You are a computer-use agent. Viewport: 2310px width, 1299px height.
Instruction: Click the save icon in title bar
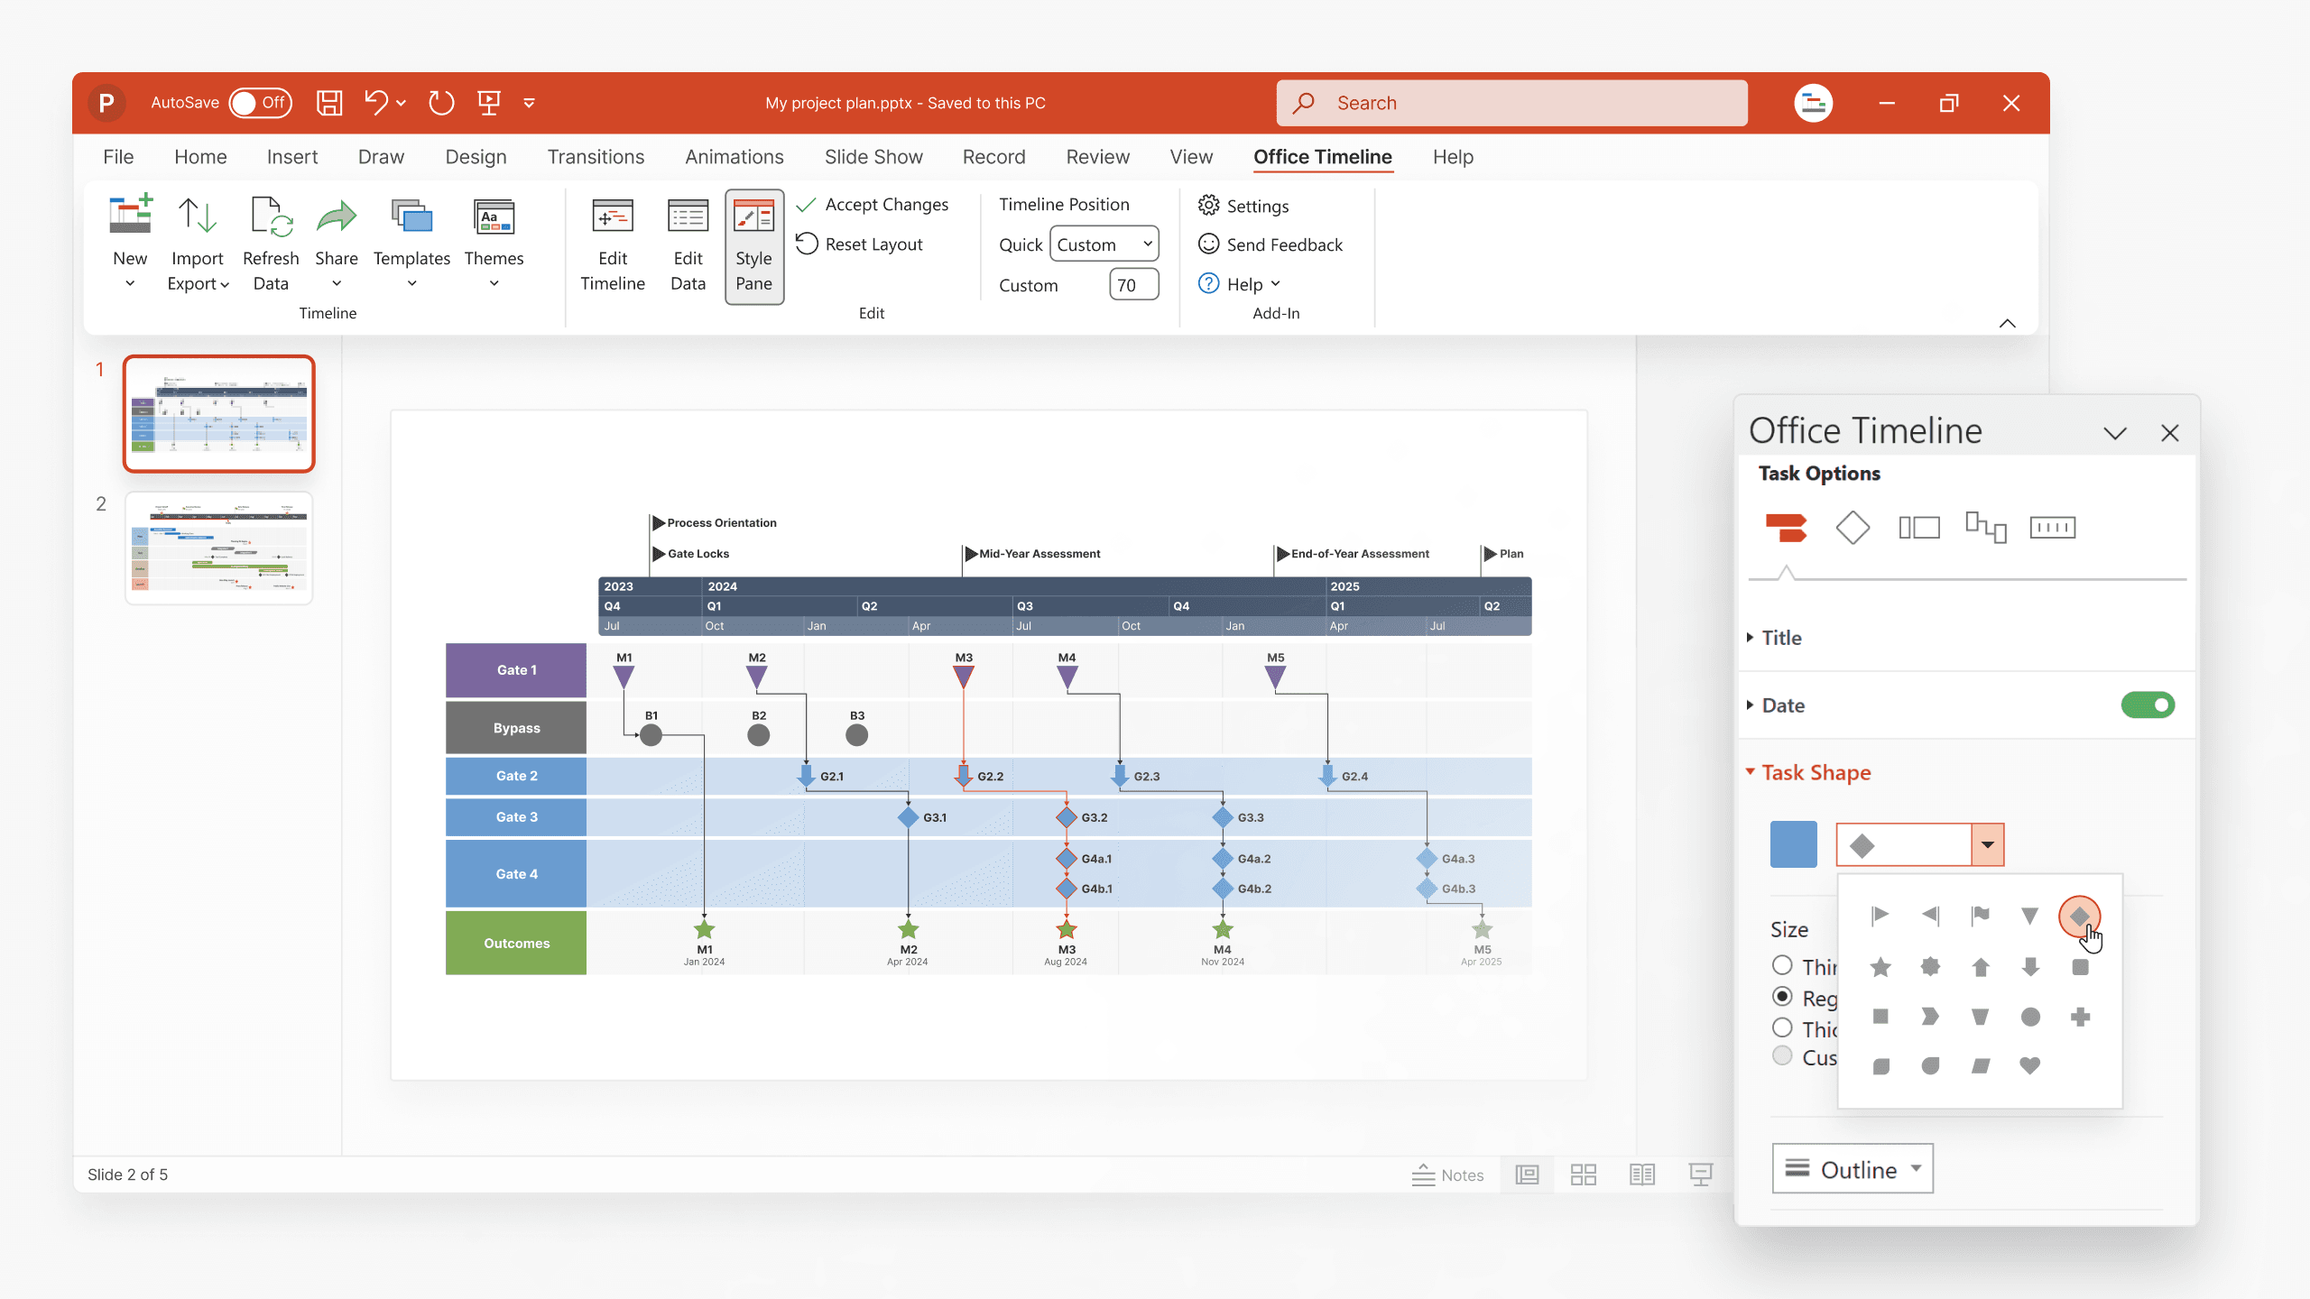328,103
